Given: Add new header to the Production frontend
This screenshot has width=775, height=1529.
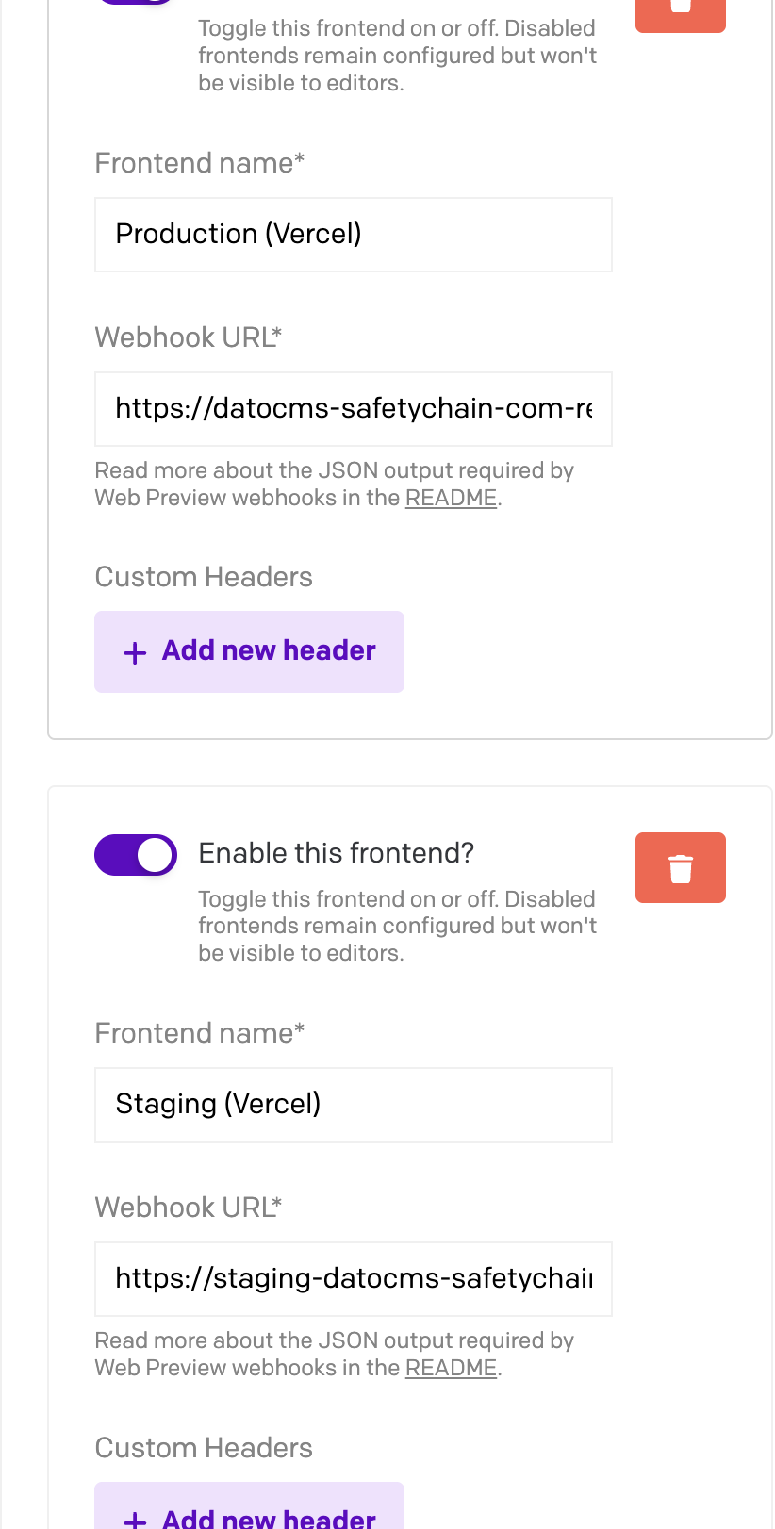Looking at the screenshot, I should click(x=249, y=651).
